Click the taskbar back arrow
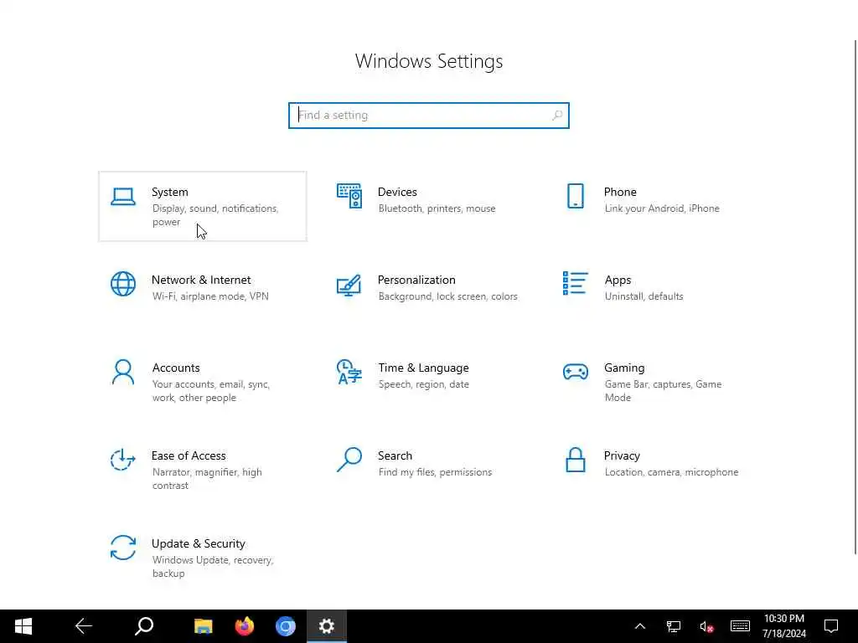This screenshot has height=643, width=858. point(84,626)
